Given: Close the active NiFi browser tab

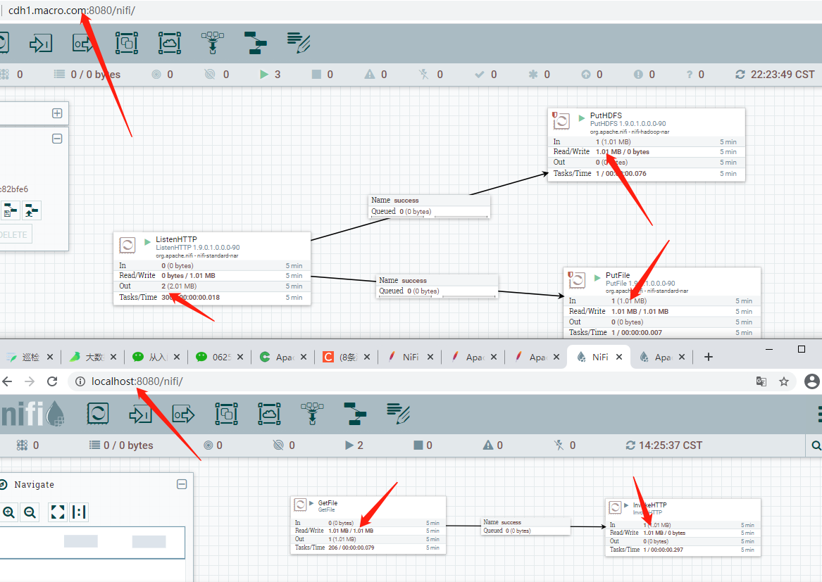Looking at the screenshot, I should point(619,357).
